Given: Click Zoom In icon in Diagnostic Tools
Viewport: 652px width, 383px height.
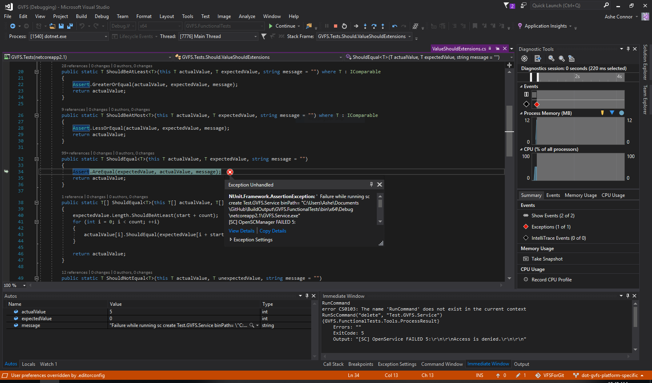Looking at the screenshot, I should (551, 58).
